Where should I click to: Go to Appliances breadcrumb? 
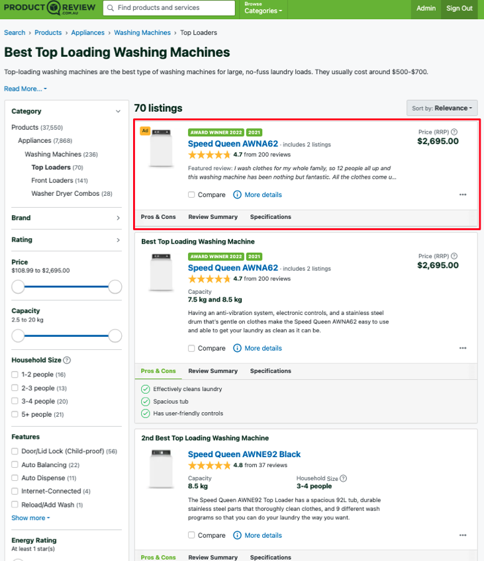click(87, 32)
